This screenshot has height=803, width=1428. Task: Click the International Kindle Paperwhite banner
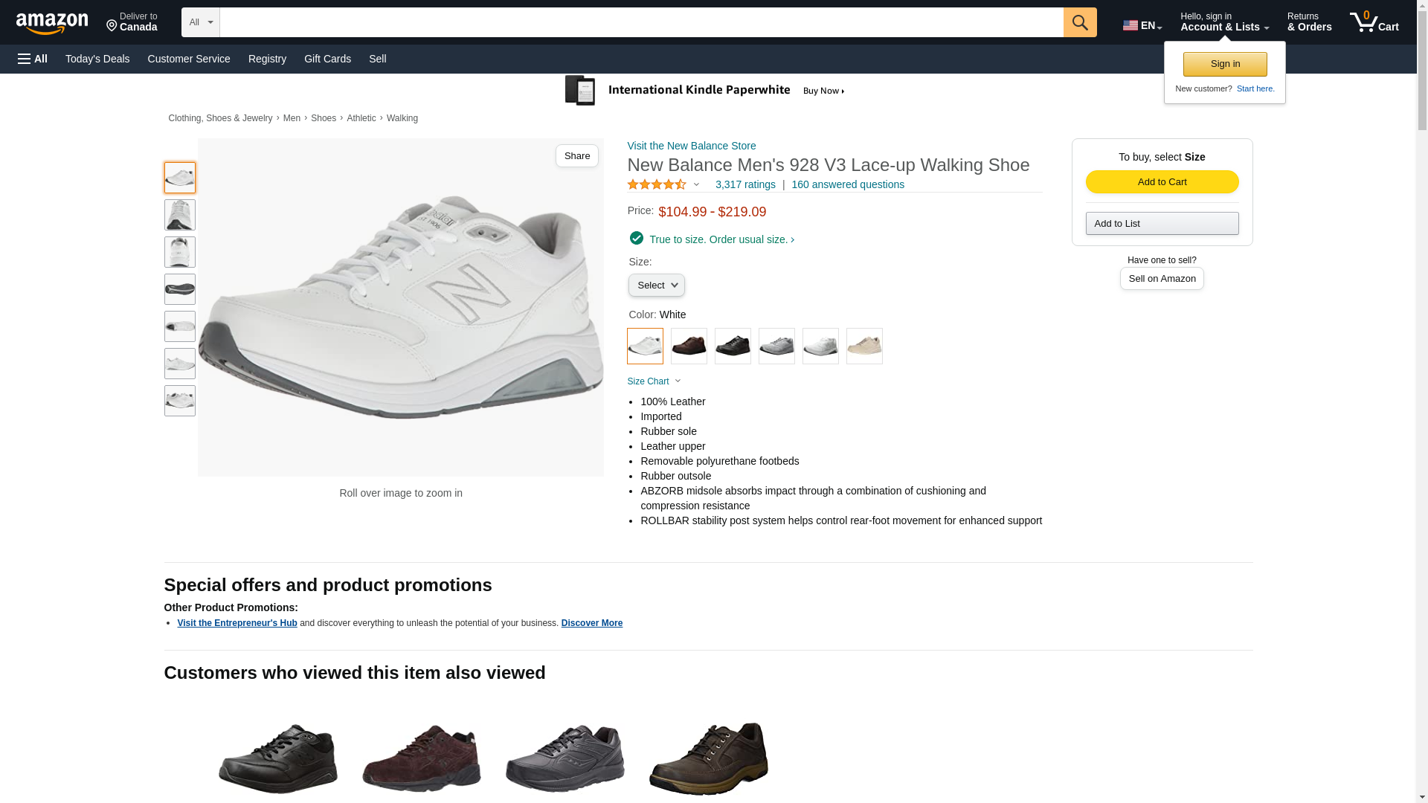[705, 91]
